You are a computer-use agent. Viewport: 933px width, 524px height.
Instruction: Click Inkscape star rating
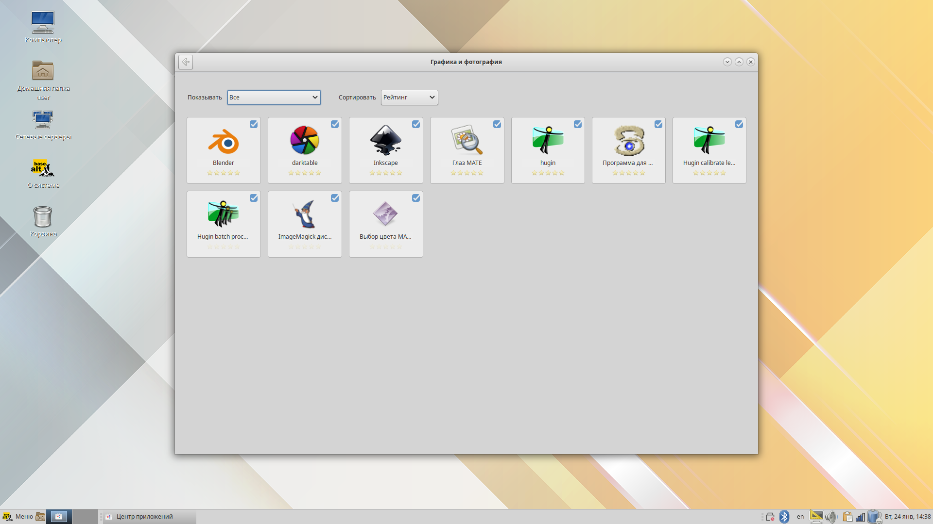(386, 173)
